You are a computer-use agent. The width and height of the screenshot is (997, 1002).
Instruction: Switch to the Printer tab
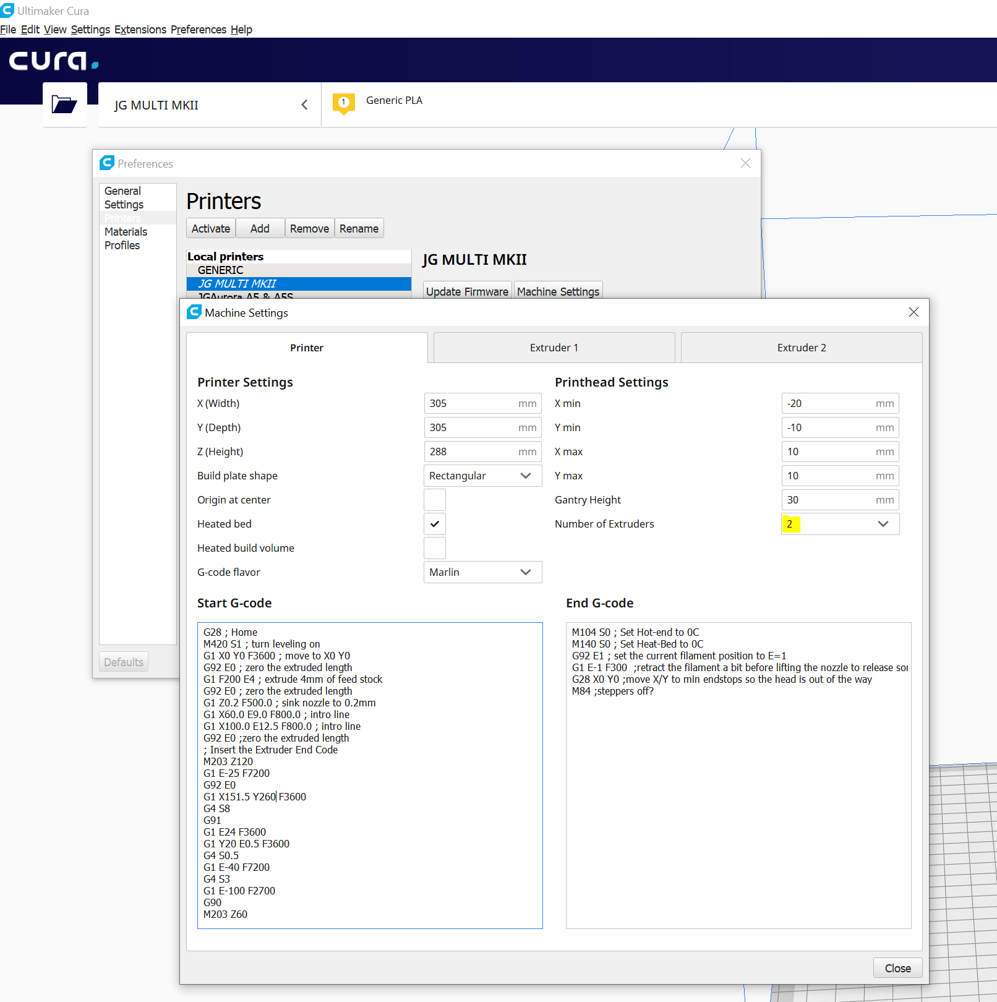[307, 348]
